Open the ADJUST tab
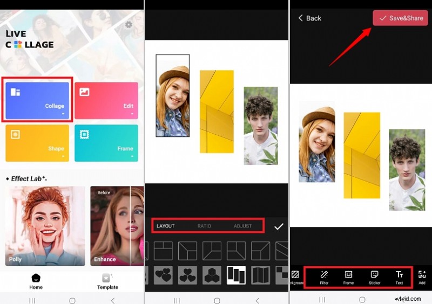Screen dimensions: 432x304 [x=242, y=226]
